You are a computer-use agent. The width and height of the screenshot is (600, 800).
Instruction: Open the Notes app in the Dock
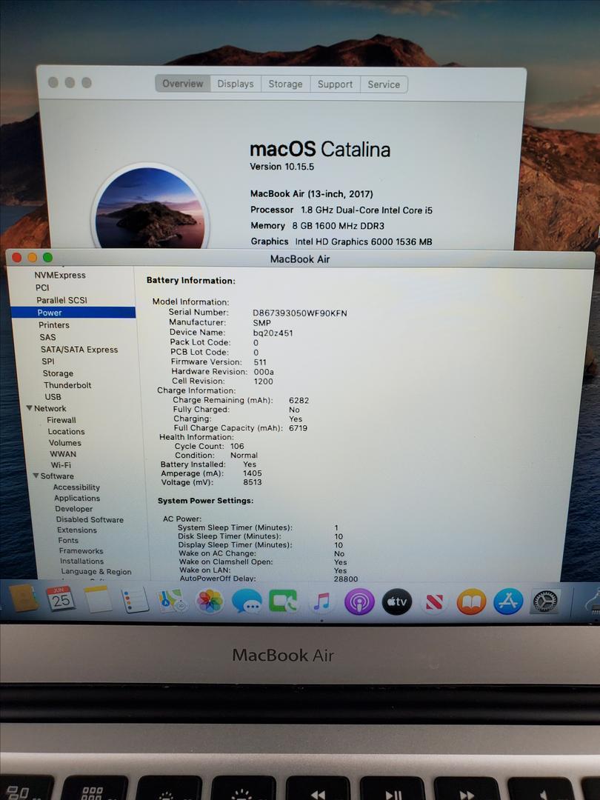[x=98, y=599]
